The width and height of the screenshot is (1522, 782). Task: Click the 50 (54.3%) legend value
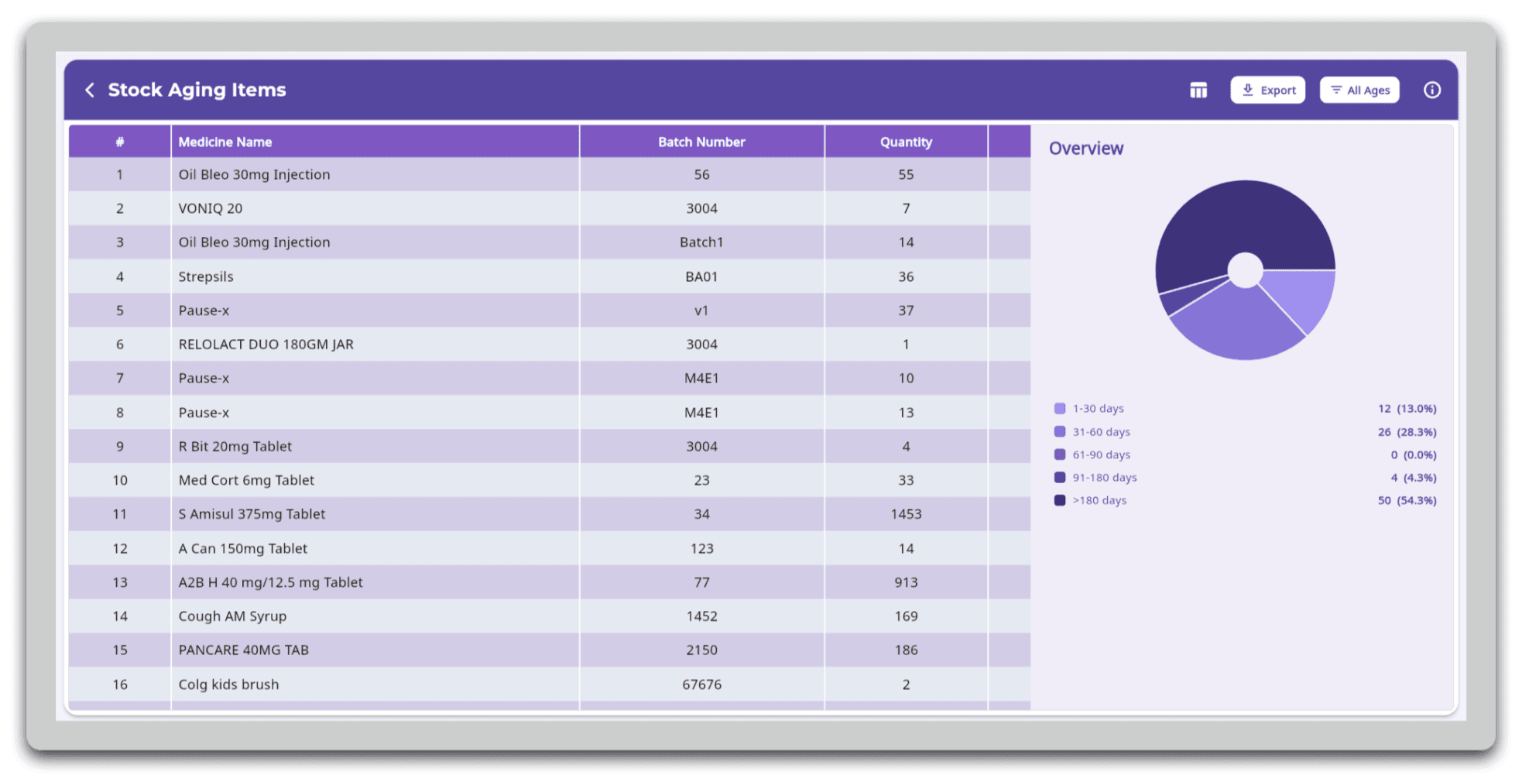pos(1407,500)
